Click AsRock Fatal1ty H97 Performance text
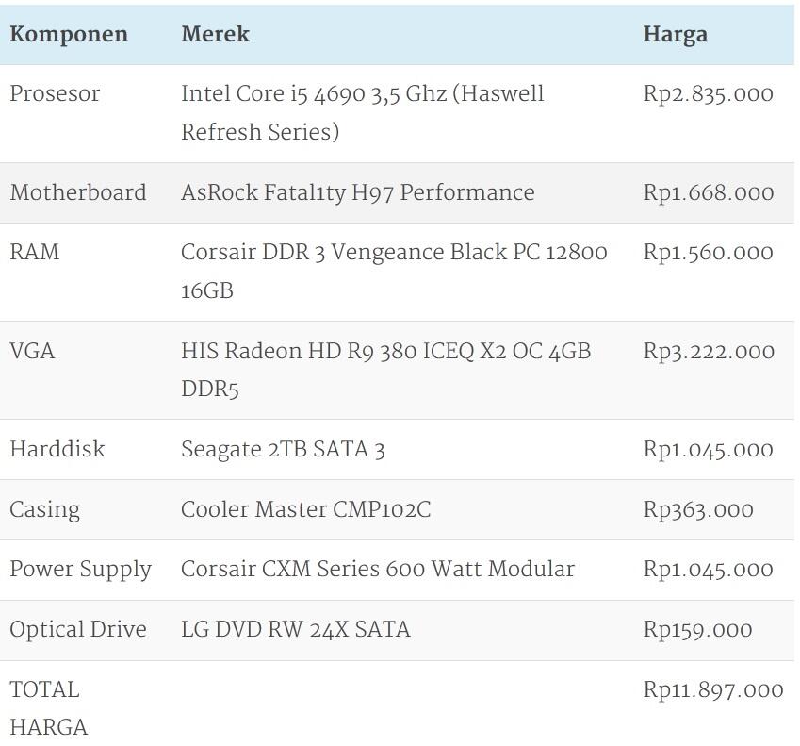Screen dimensions: 800x746 pos(357,193)
